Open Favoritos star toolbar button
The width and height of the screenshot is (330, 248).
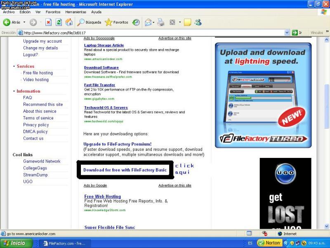(116, 22)
